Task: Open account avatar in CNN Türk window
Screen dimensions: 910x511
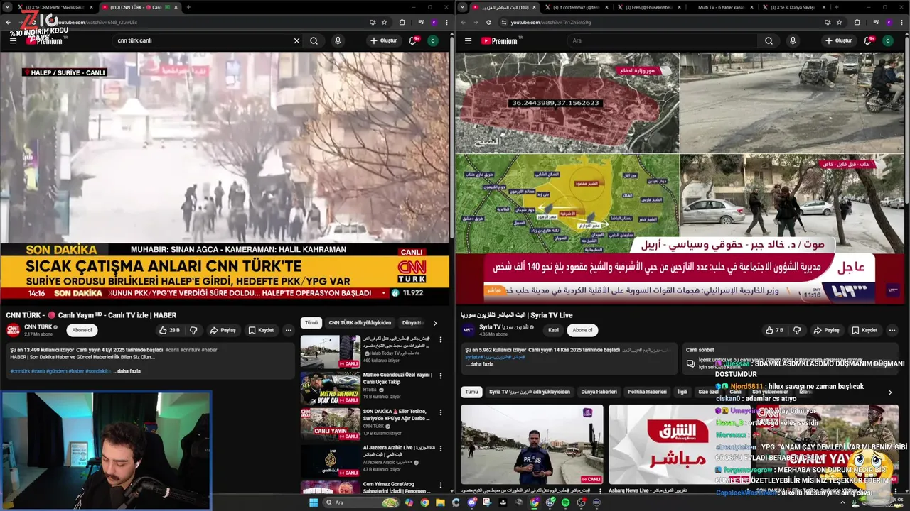Action: point(432,41)
